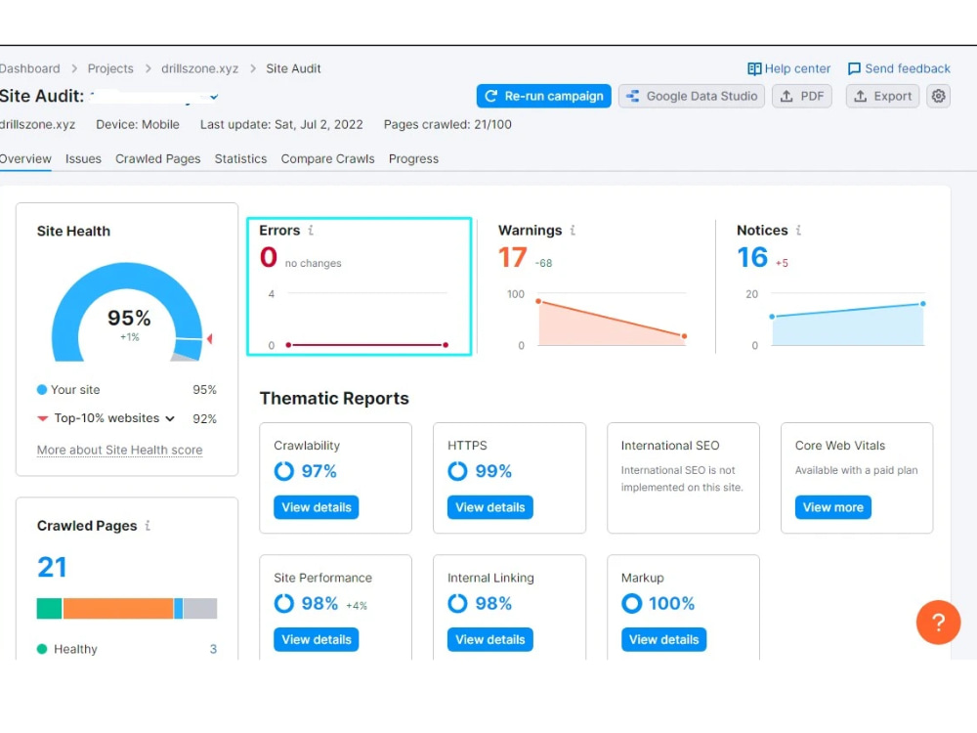Click the HTTPS progress circle icon
The width and height of the screenshot is (977, 733).
(x=457, y=471)
